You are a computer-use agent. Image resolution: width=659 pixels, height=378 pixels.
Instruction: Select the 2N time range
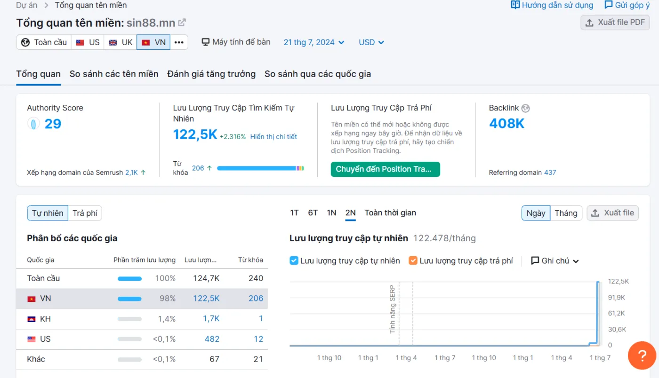coord(350,213)
